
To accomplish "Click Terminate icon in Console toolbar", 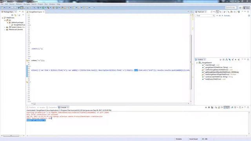I will click(206, 107).
